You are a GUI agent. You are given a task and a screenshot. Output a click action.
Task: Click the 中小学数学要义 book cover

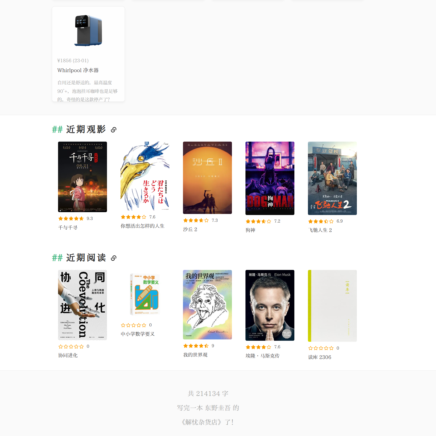(145, 294)
